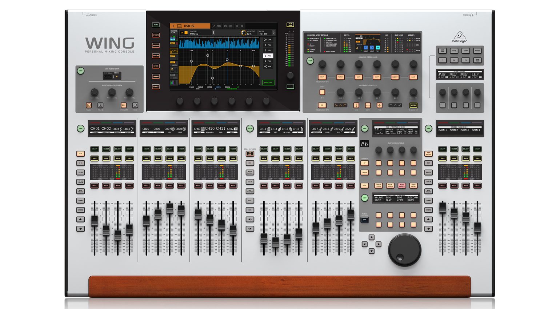This screenshot has height=309, width=560.
Task: Open the SETUP screen
Action: point(156,66)
